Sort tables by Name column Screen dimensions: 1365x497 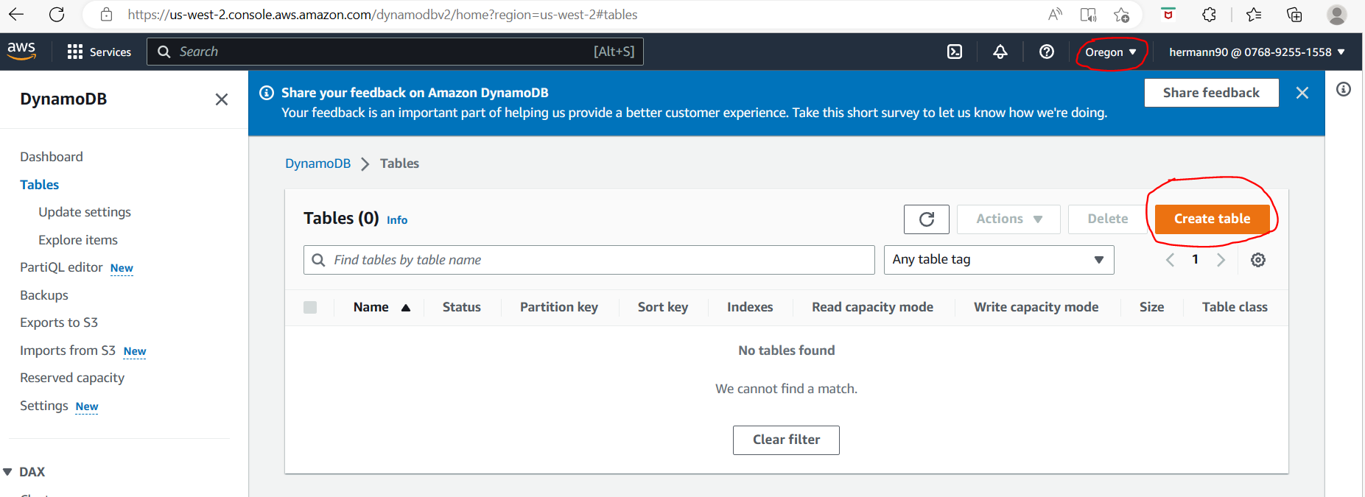[382, 307]
